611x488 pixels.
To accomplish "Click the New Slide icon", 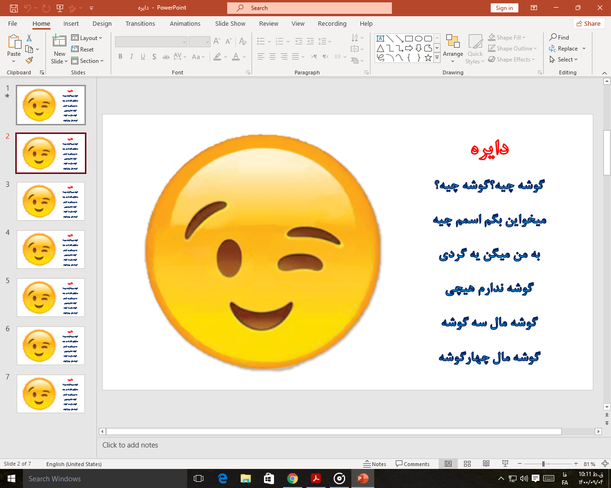I will coord(59,41).
